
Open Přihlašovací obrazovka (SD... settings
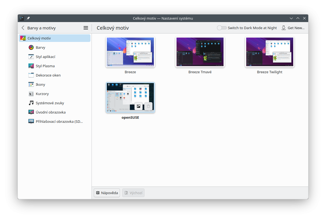tap(55, 121)
